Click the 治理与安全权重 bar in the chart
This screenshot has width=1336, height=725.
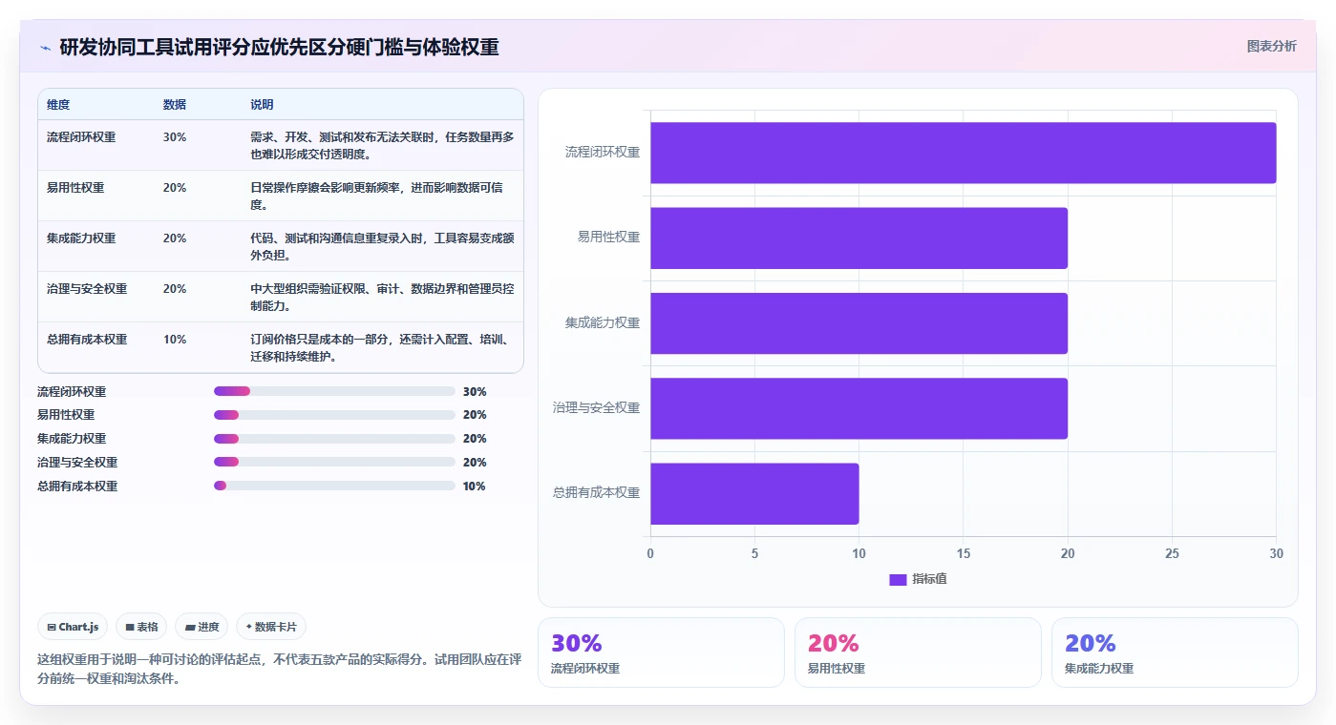tap(859, 408)
